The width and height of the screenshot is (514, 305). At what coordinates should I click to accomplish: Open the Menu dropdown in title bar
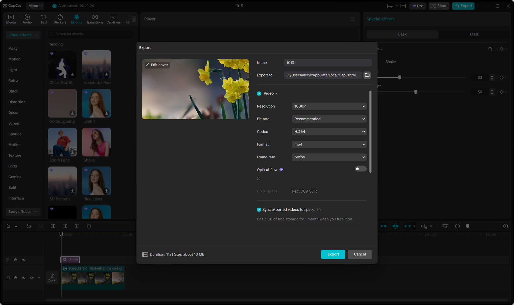35,6
